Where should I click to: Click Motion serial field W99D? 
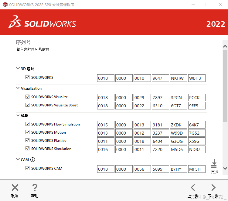[179, 133]
